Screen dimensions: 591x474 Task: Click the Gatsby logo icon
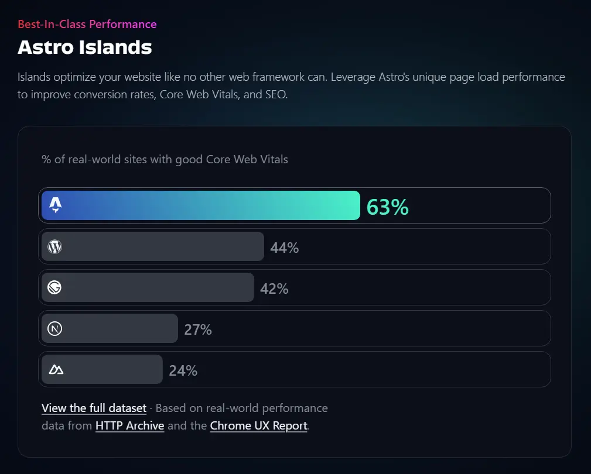[x=54, y=287]
